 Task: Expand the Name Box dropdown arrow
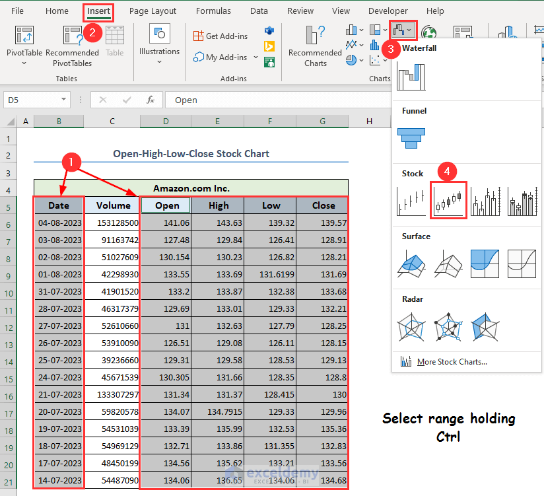(x=63, y=100)
